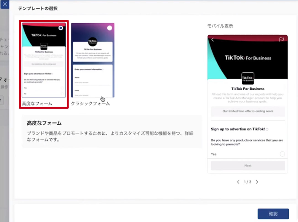Viewport: 298px width, 222px height.
Task: Click the 高度なフォーム template thumbnail image
Action: [x=44, y=63]
